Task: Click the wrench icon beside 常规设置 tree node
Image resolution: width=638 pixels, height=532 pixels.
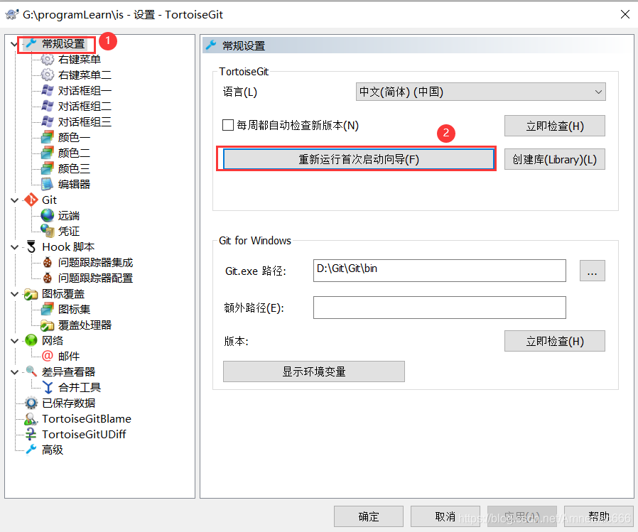Action: 31,43
